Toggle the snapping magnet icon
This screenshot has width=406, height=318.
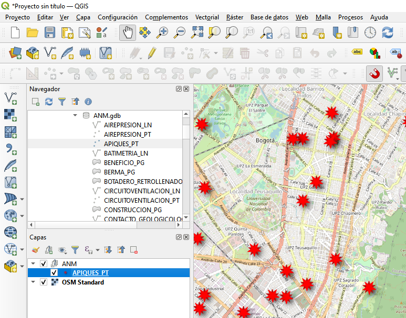point(374,74)
